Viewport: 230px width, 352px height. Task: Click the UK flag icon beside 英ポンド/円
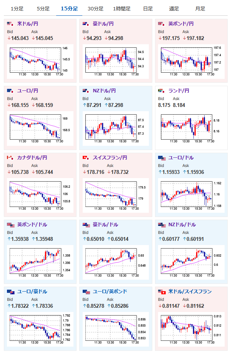pos(161,23)
